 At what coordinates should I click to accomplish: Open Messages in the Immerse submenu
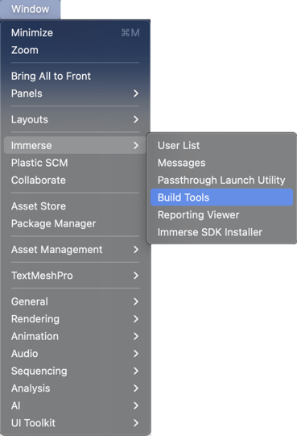(221, 163)
